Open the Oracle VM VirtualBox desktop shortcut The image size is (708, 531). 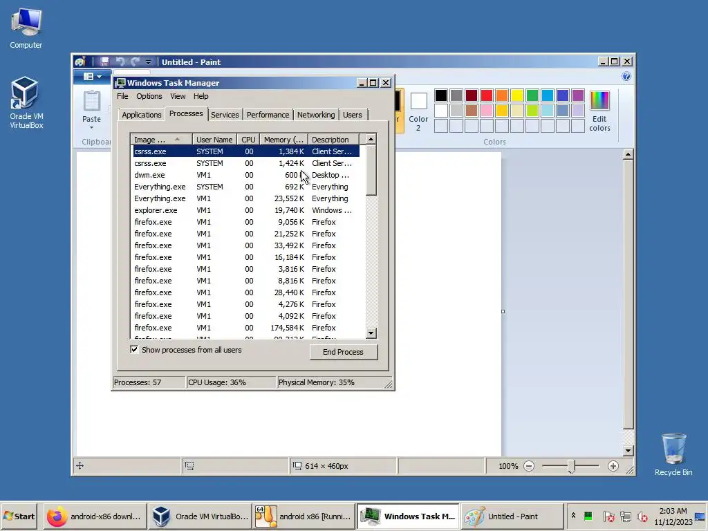[26, 103]
